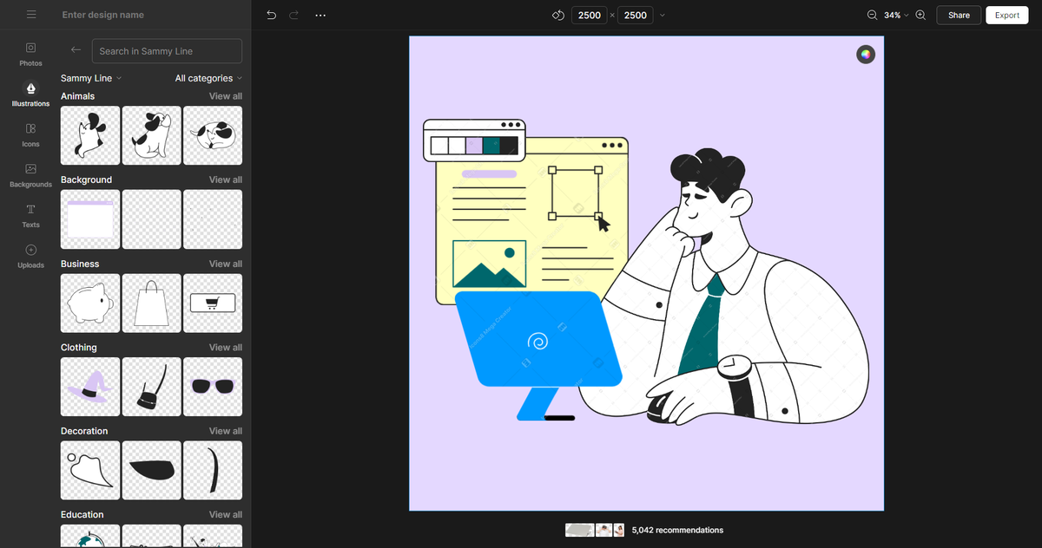View all Background illustrations
The image size is (1042, 548).
pos(226,179)
